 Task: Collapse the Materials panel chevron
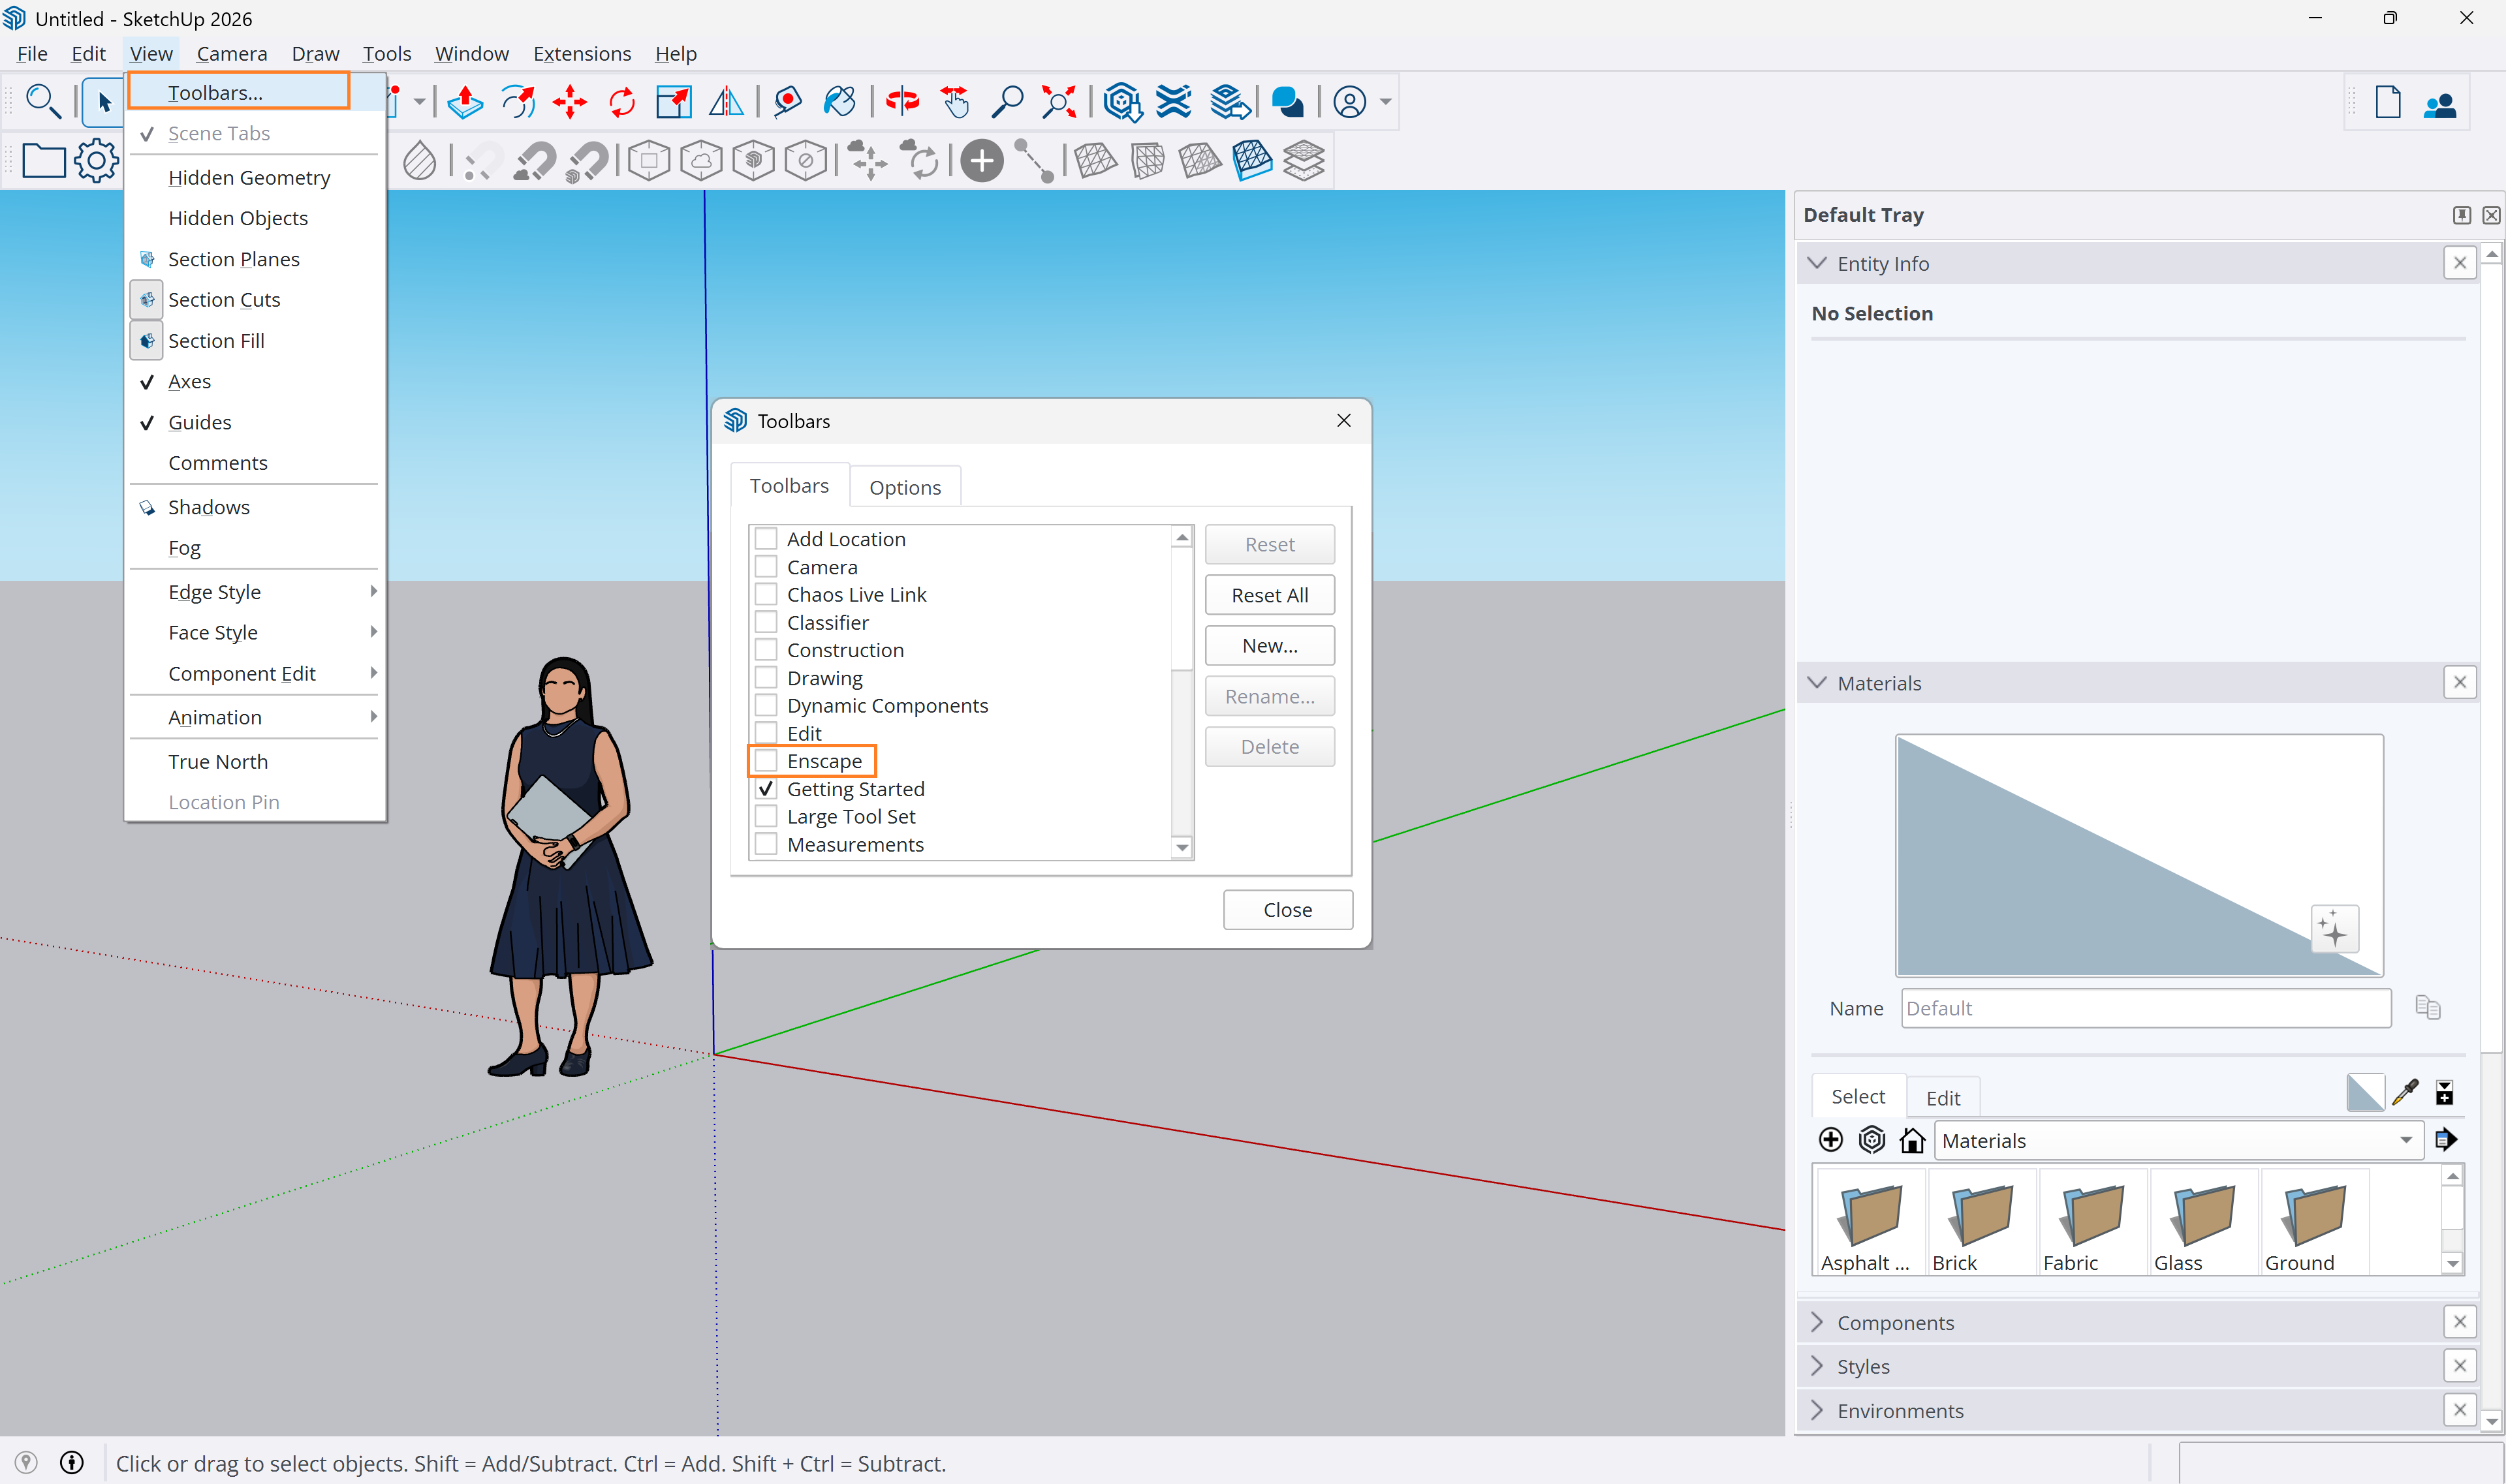point(1817,683)
